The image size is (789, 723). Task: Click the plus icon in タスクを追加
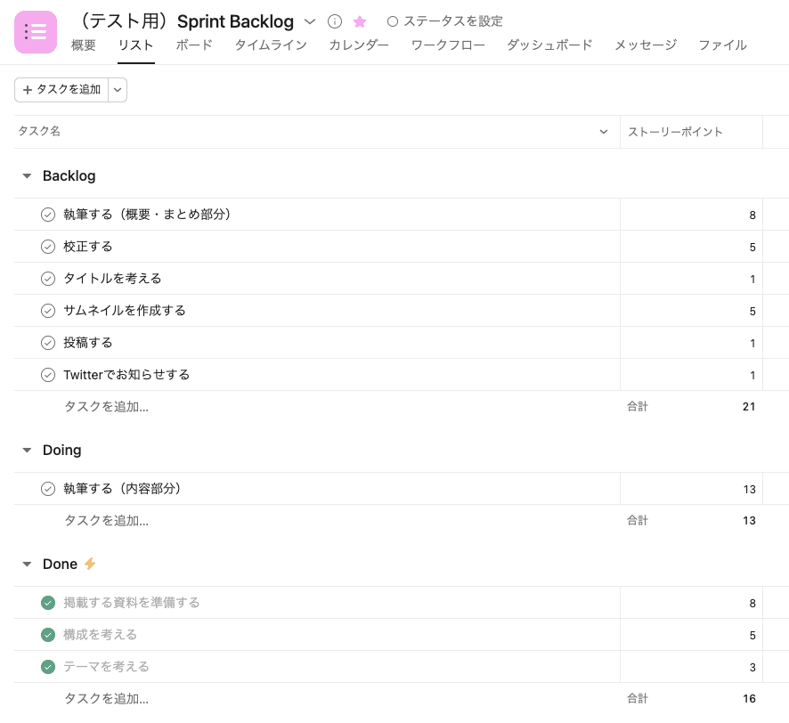point(28,90)
